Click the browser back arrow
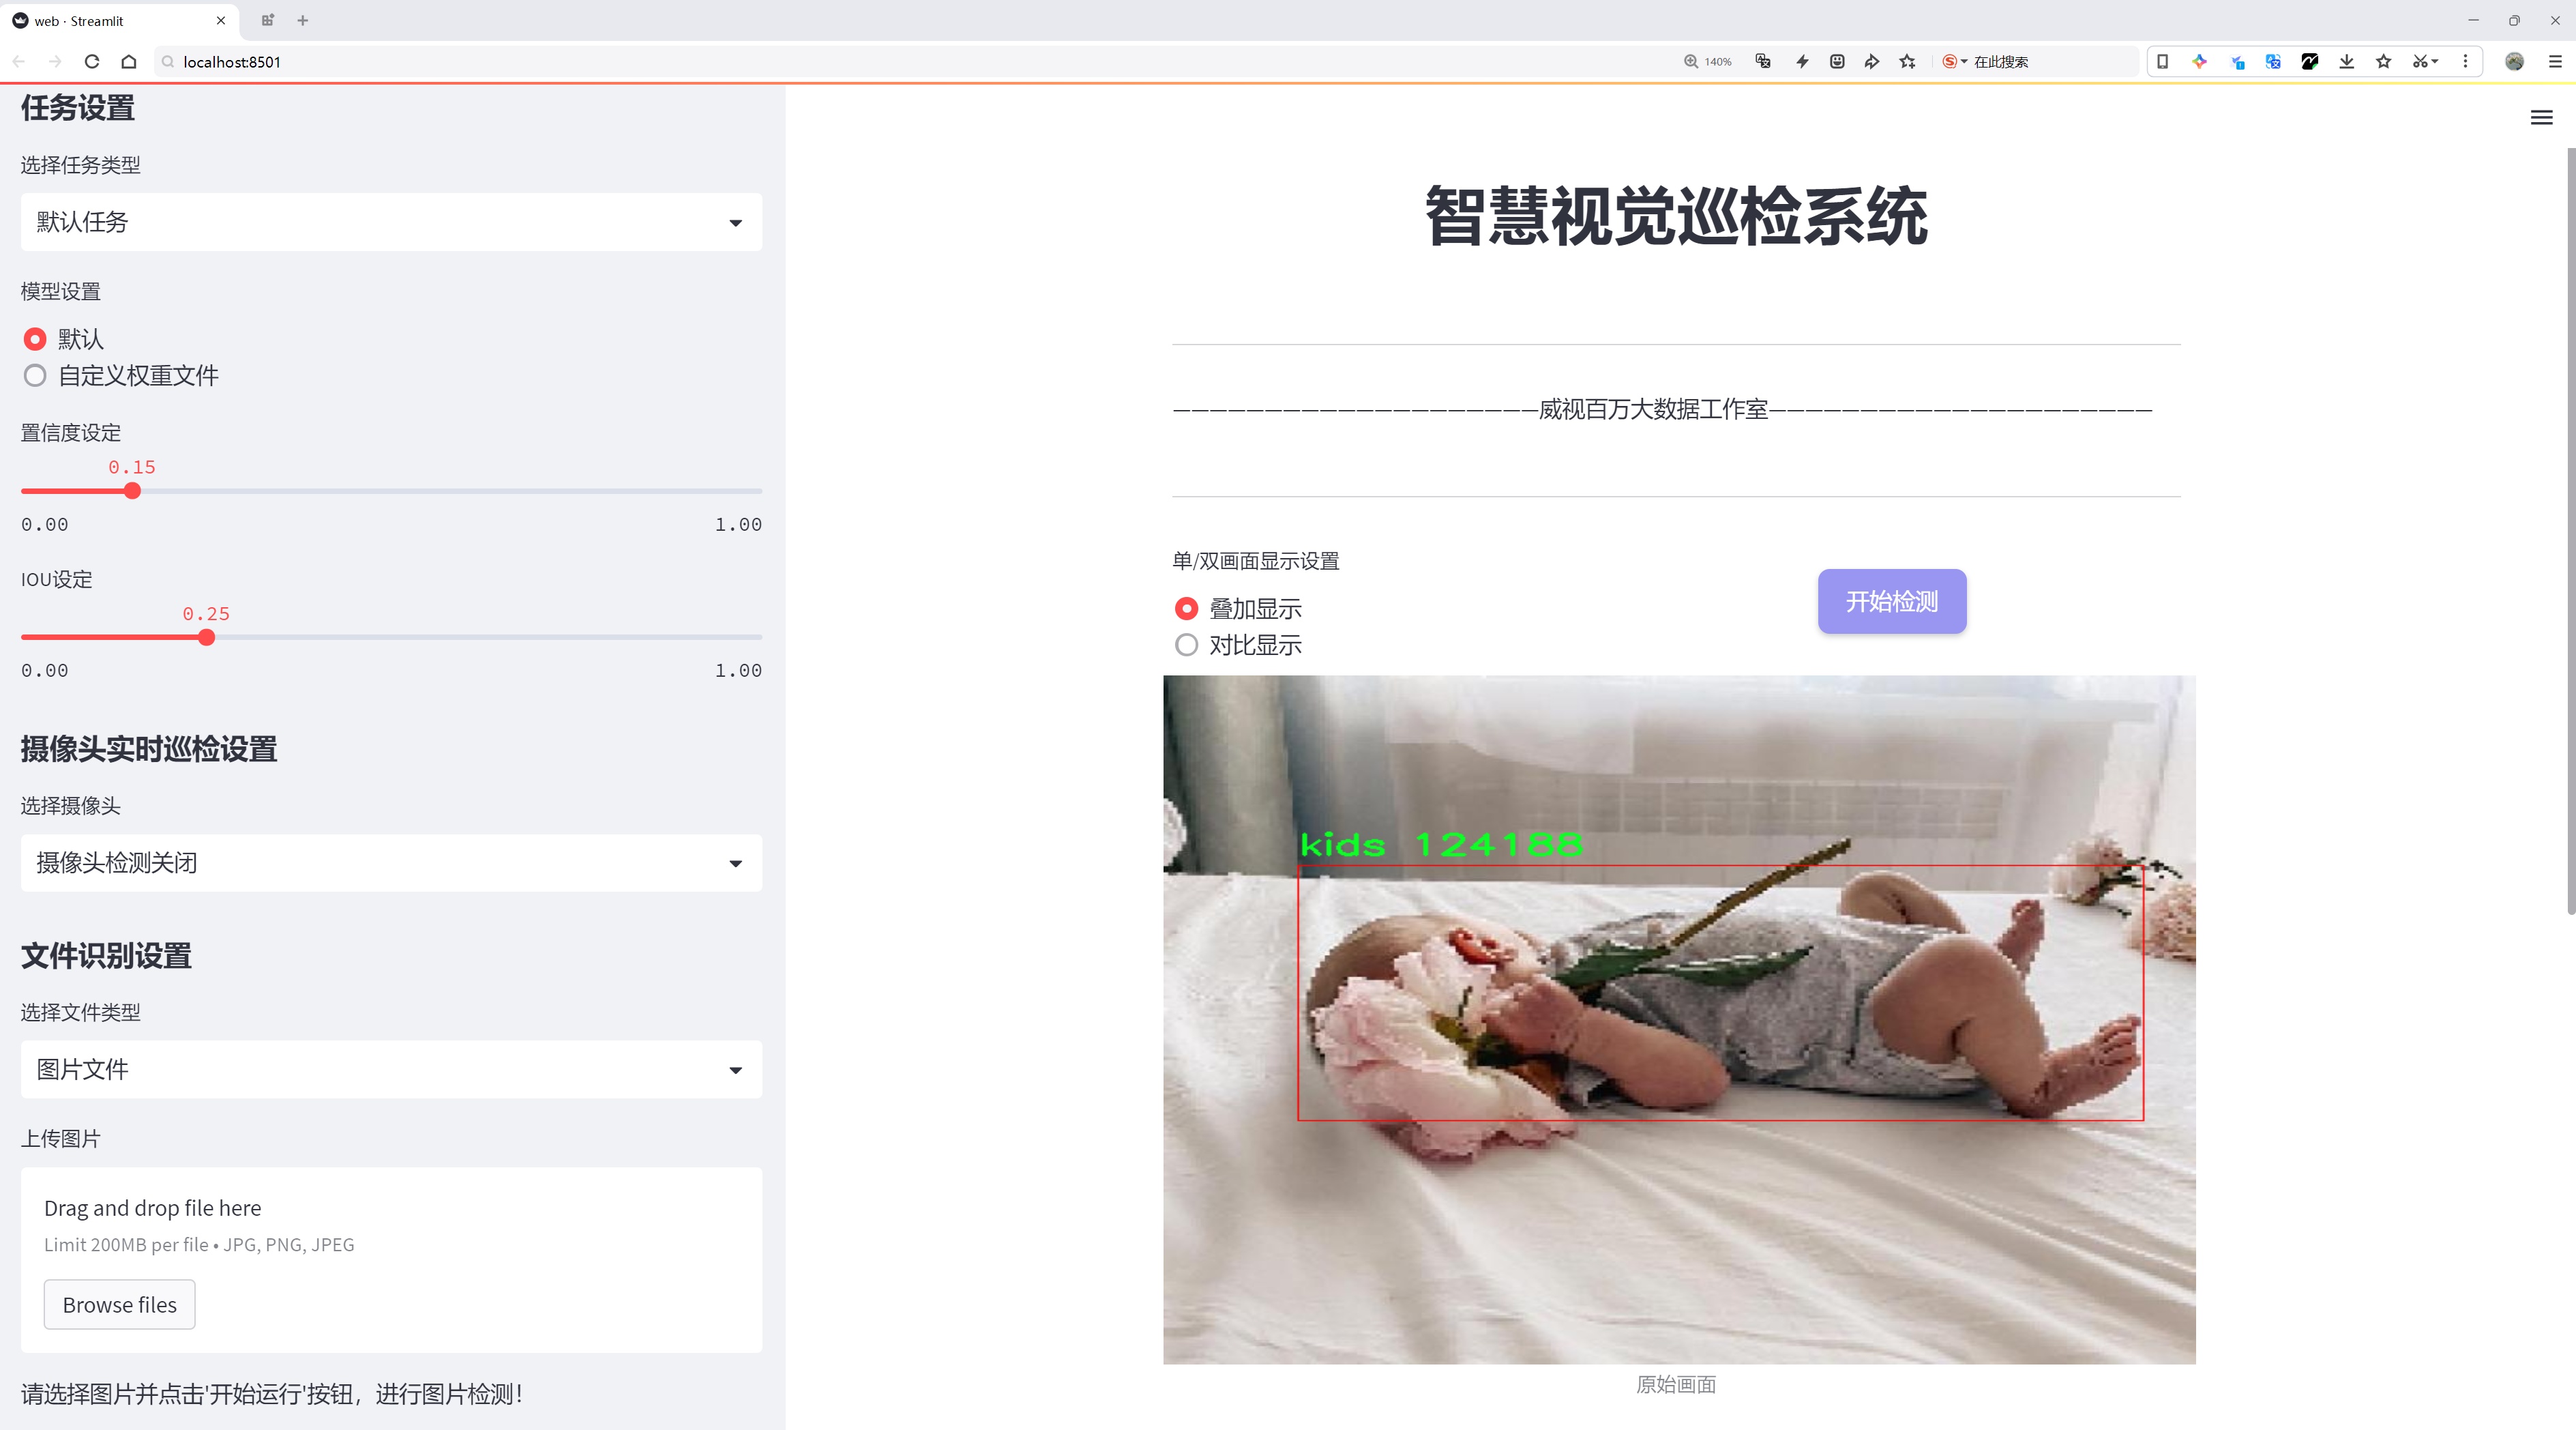 point(19,62)
